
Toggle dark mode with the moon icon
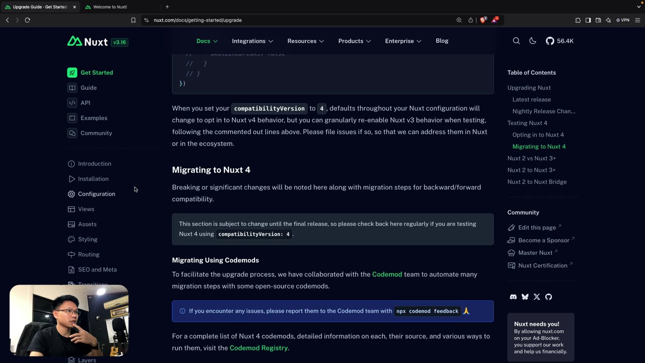point(533,41)
